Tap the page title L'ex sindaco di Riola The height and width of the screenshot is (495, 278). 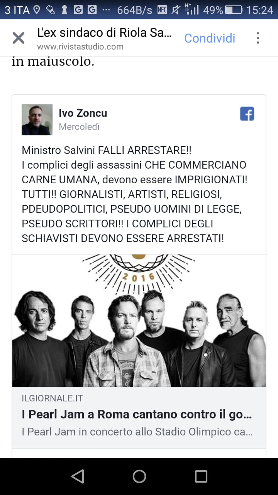tap(104, 33)
